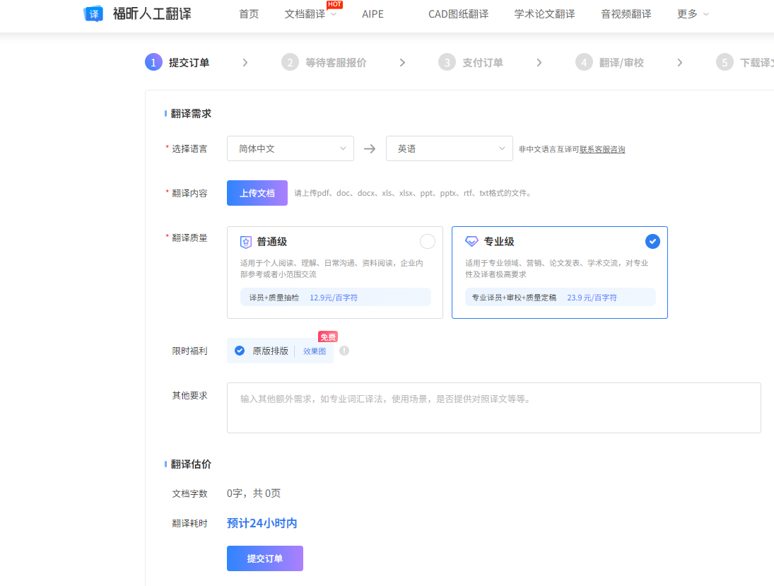Screen dimensions: 774x586
Task: Open the 英语 target language dropdown
Action: 449,148
